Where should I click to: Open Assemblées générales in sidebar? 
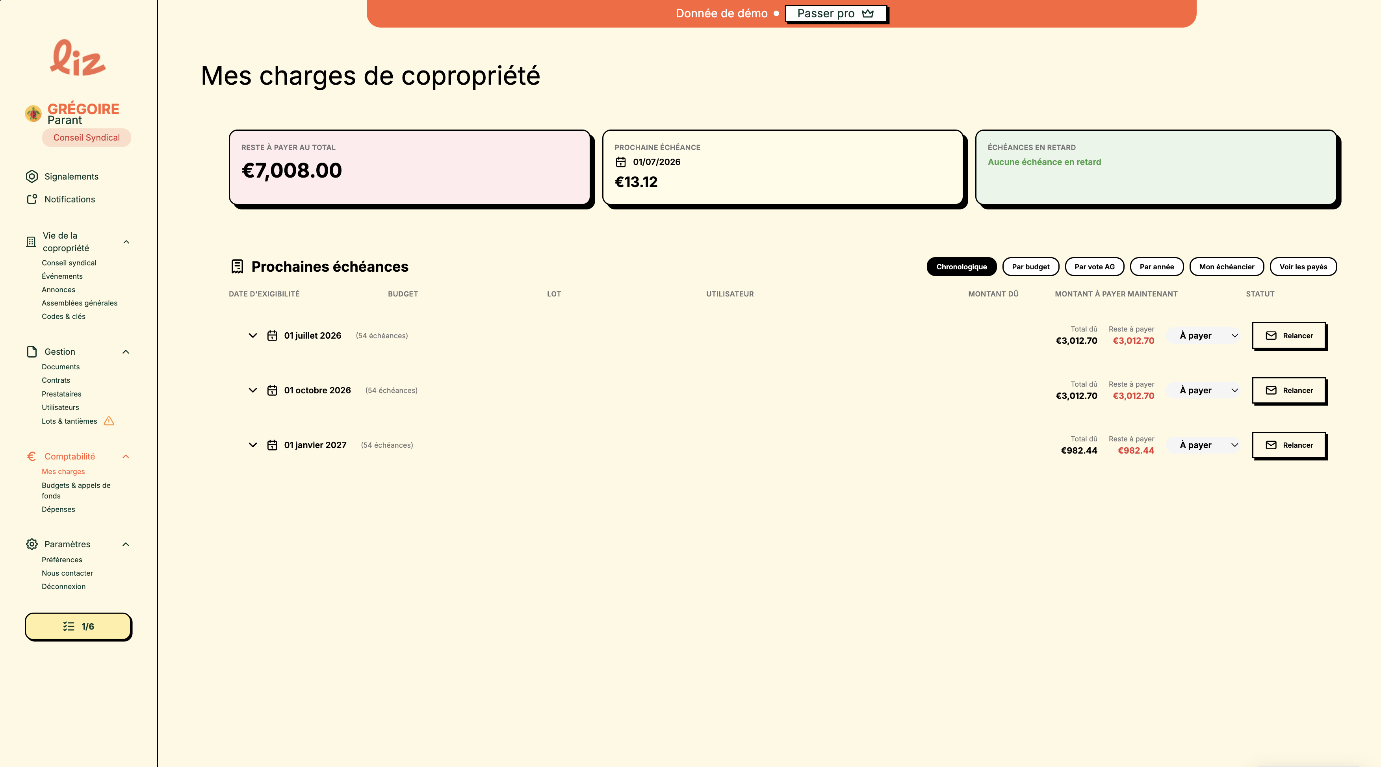point(79,303)
